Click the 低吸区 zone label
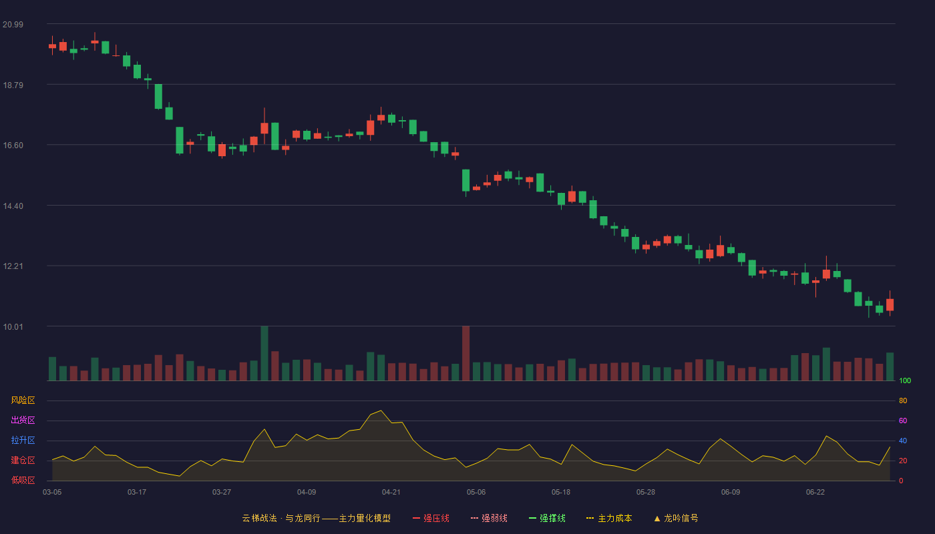935x534 pixels. click(x=23, y=480)
